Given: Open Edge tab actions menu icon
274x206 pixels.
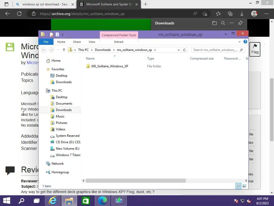Looking at the screenshot, I should 6,4.
